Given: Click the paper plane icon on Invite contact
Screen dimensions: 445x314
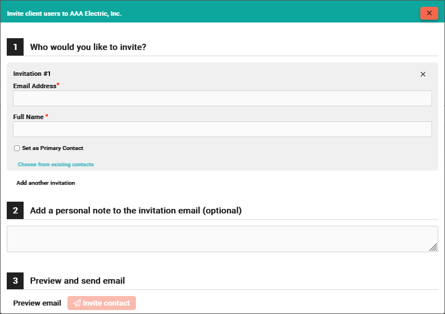Looking at the screenshot, I should coord(76,303).
